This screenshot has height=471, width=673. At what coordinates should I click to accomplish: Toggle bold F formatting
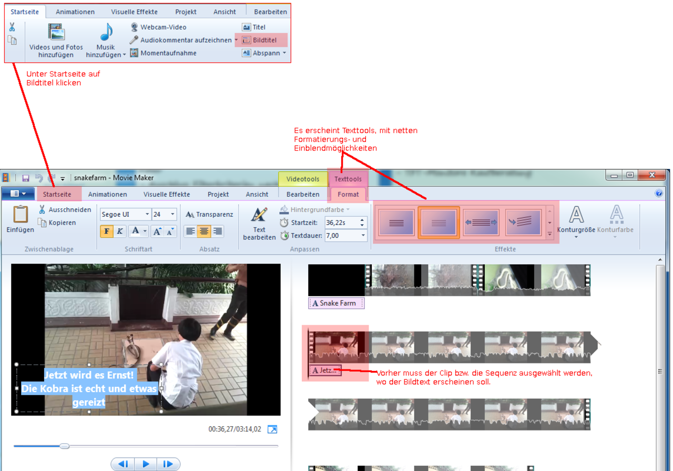pyautogui.click(x=107, y=231)
